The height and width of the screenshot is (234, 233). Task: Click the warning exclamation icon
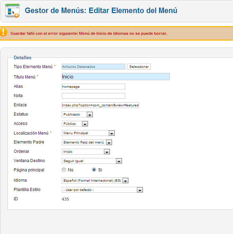[x=3, y=32]
